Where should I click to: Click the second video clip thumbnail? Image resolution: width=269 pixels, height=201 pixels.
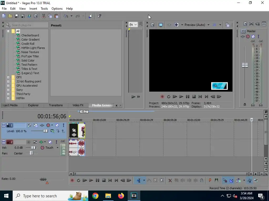coord(82,130)
